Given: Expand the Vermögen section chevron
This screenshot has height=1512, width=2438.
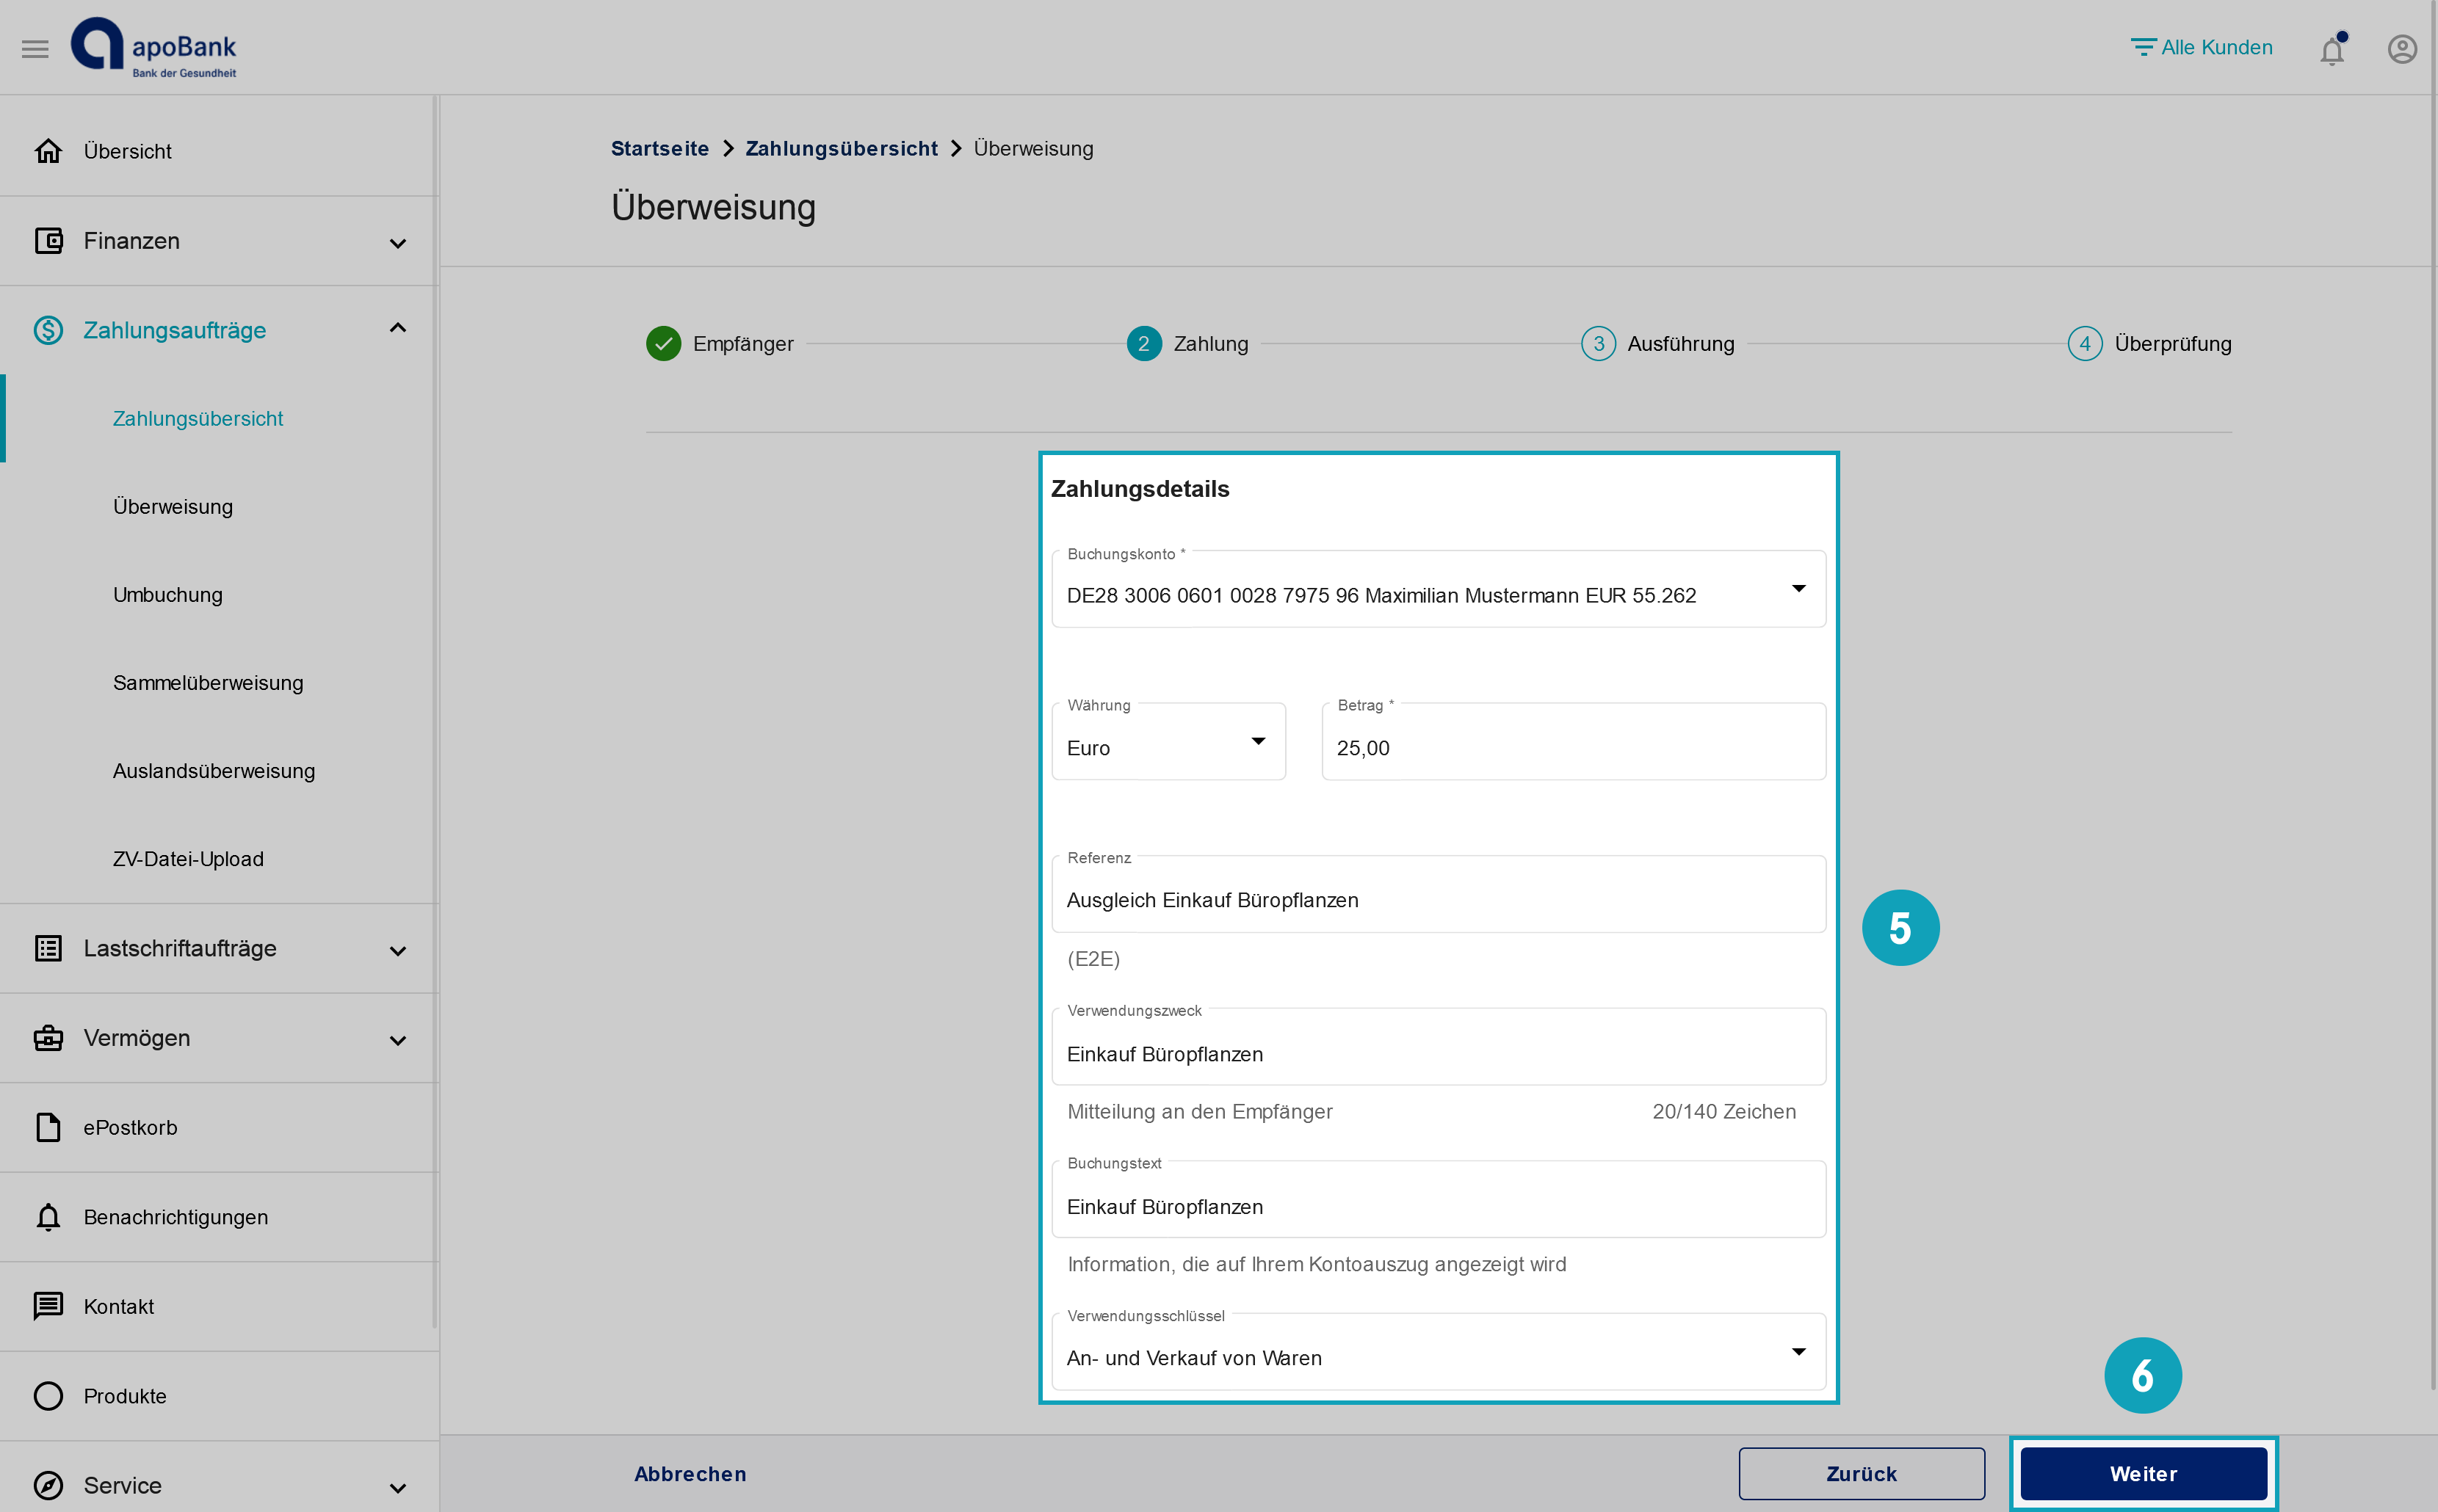Looking at the screenshot, I should tap(398, 1041).
